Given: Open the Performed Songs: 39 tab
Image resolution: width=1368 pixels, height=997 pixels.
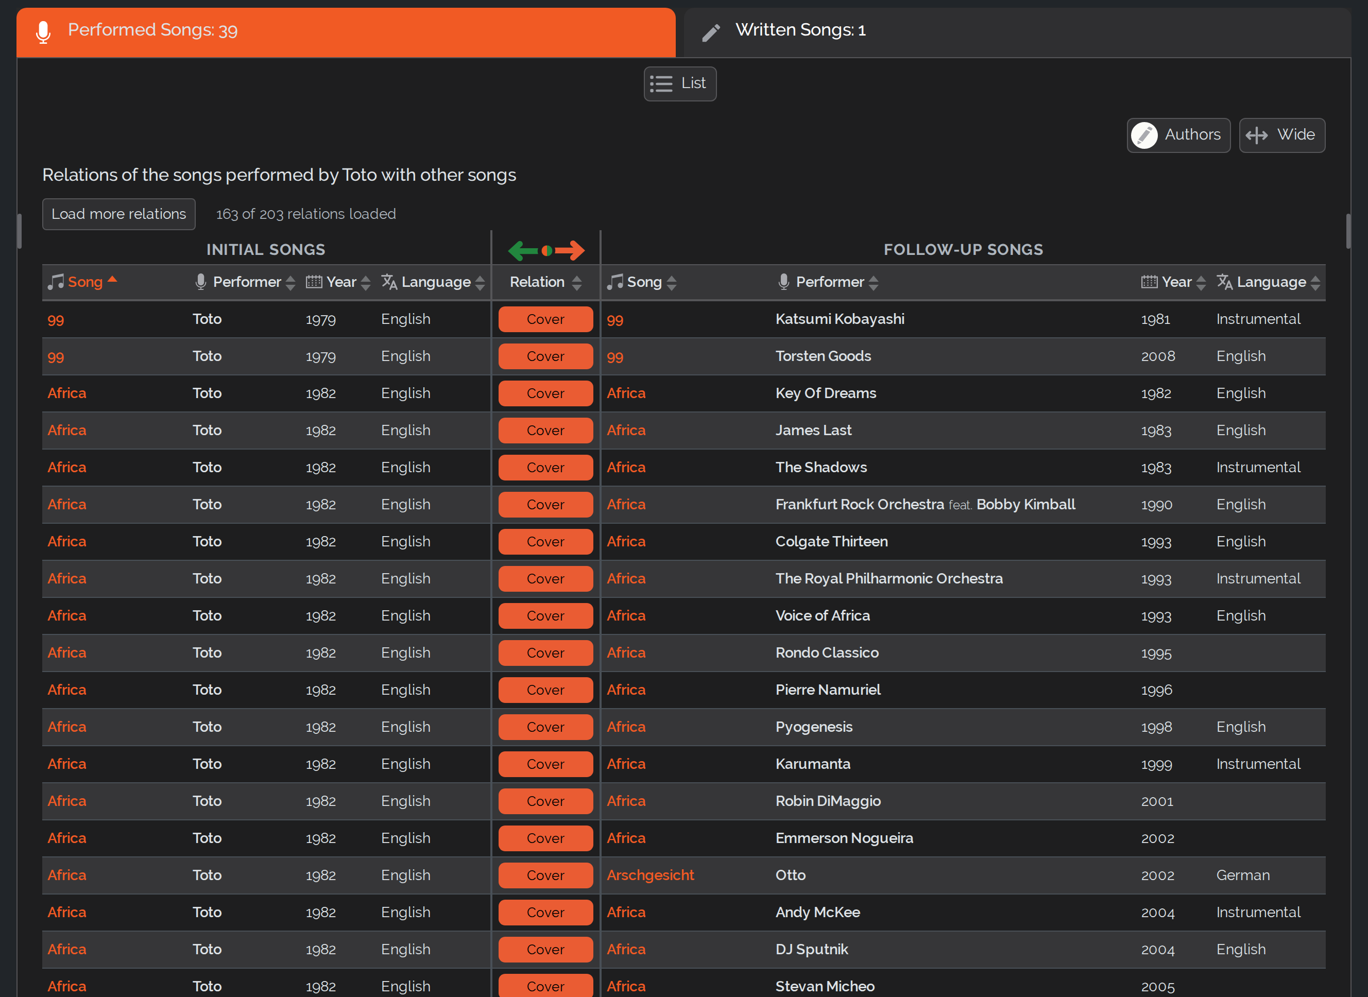Looking at the screenshot, I should point(346,32).
